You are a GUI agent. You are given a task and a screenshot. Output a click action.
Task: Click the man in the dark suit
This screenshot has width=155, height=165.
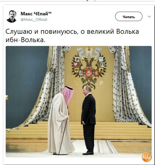[x=88, y=120]
